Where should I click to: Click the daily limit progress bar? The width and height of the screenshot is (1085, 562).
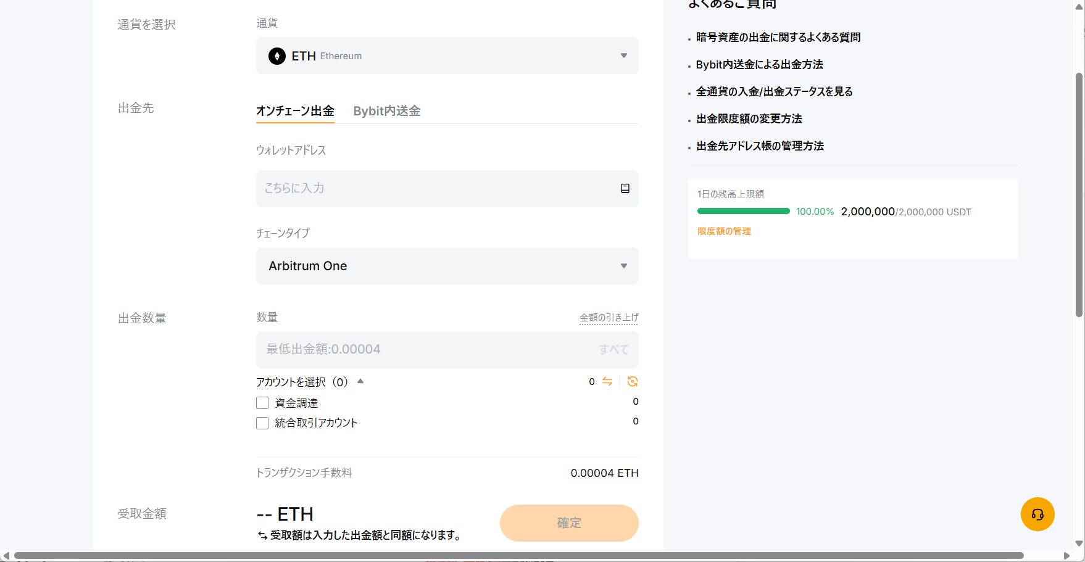pyautogui.click(x=743, y=212)
